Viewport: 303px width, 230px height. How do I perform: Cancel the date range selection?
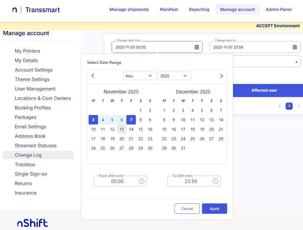pos(187,208)
